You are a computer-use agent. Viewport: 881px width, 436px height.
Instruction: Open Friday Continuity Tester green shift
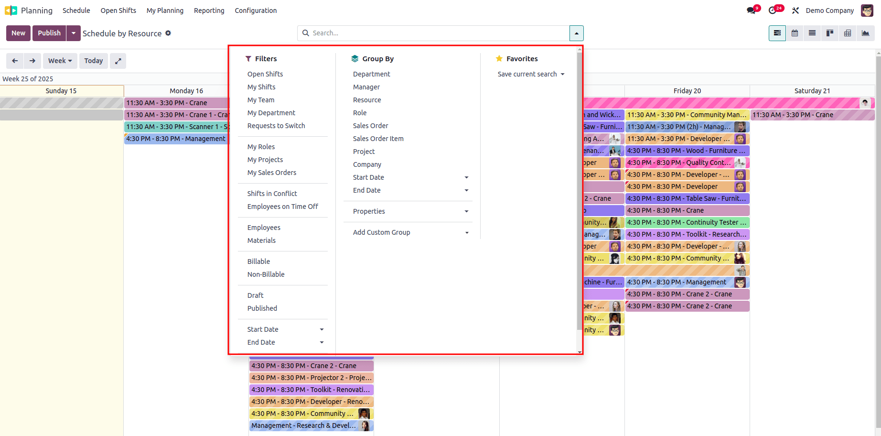[x=687, y=222]
